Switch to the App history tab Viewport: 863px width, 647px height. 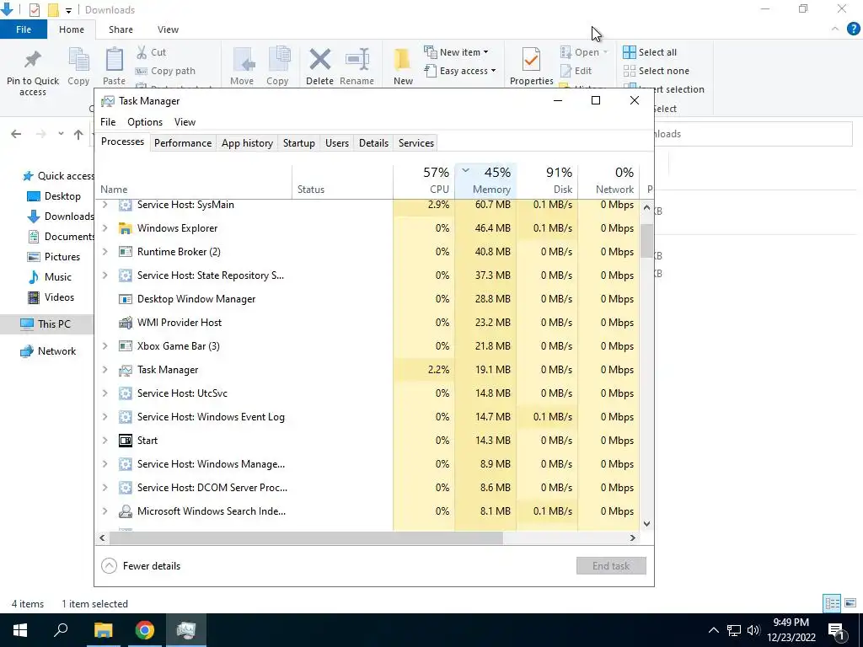point(247,143)
